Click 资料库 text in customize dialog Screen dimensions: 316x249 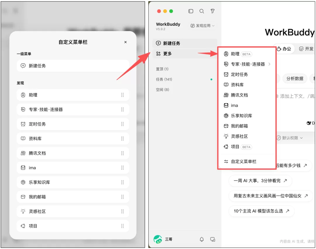35,139
